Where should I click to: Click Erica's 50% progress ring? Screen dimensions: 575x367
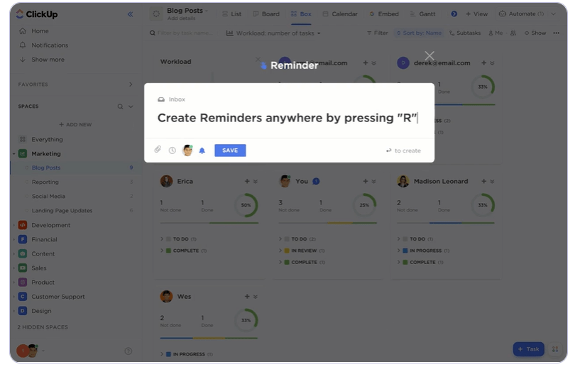246,205
